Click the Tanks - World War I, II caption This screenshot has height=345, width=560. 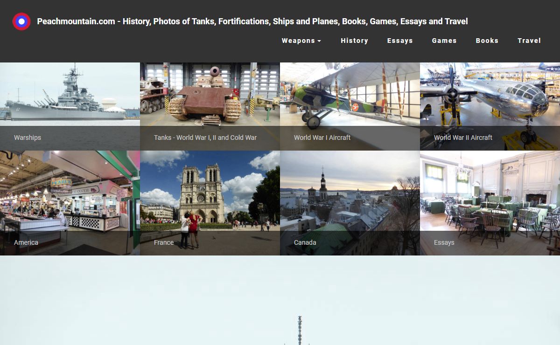[205, 138]
